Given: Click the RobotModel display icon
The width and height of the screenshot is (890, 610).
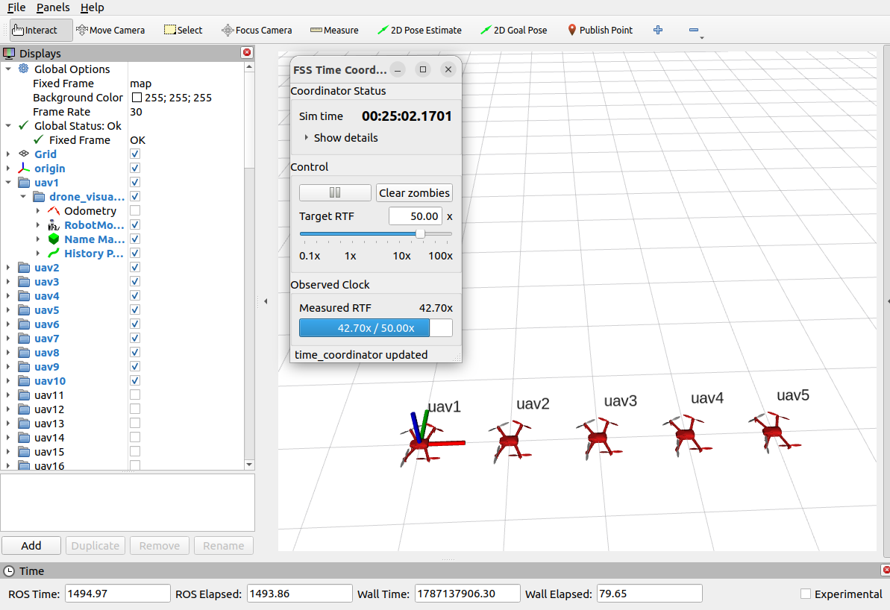Looking at the screenshot, I should (x=54, y=224).
